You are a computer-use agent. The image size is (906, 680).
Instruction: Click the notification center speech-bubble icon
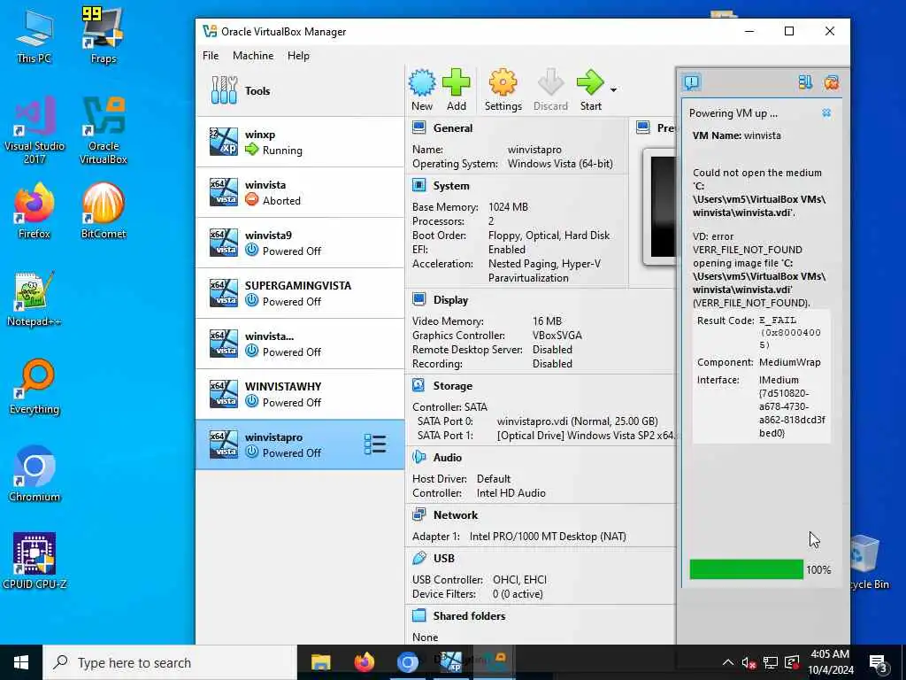pyautogui.click(x=691, y=82)
